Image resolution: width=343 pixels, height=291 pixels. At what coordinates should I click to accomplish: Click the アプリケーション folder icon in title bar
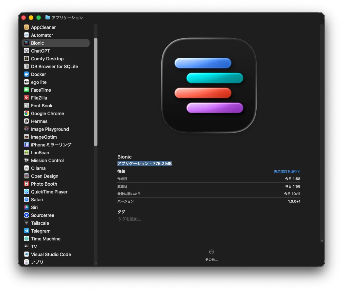pyautogui.click(x=48, y=18)
